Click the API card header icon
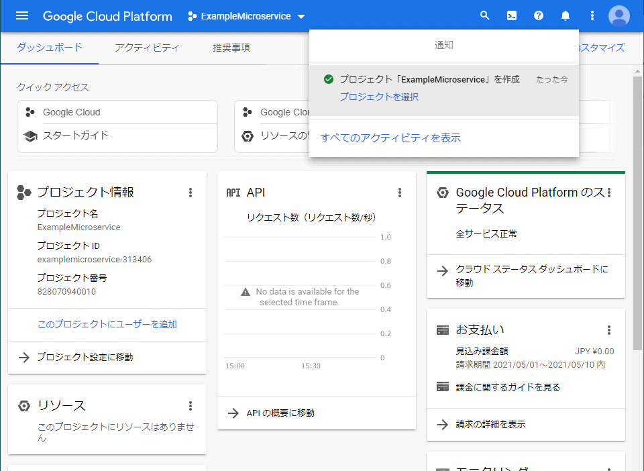Image resolution: width=644 pixels, height=471 pixels. click(x=233, y=193)
